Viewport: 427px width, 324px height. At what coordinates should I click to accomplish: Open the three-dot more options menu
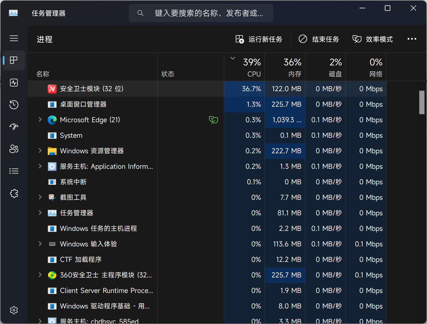click(x=412, y=39)
